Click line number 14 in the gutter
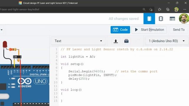 click(56, 97)
